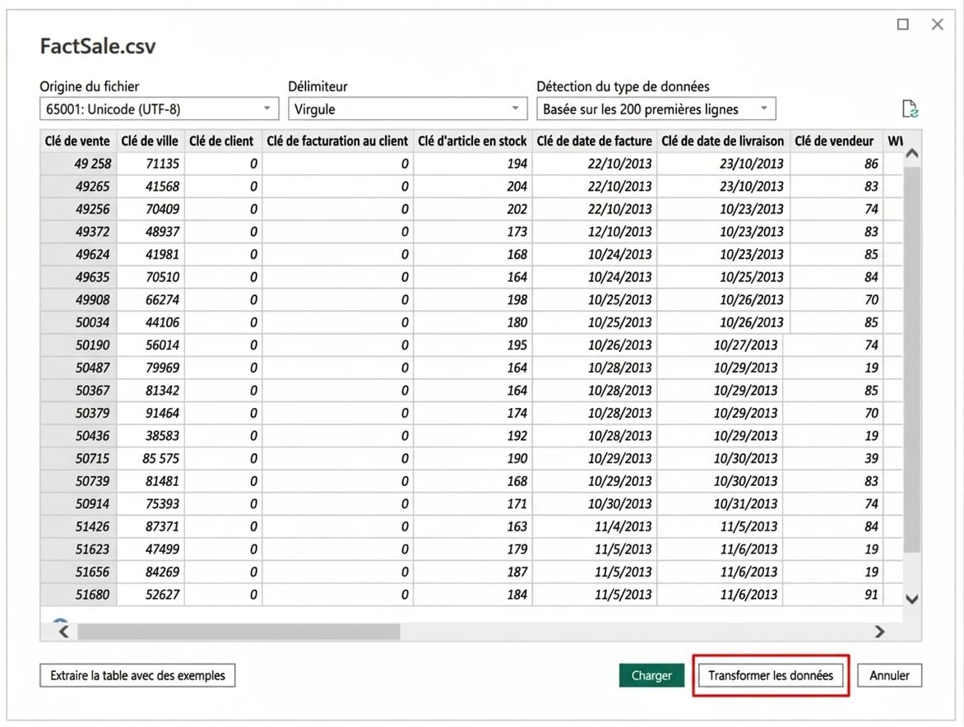This screenshot has width=964, height=727.
Task: Select the Clé de client column header
Action: click(x=221, y=141)
